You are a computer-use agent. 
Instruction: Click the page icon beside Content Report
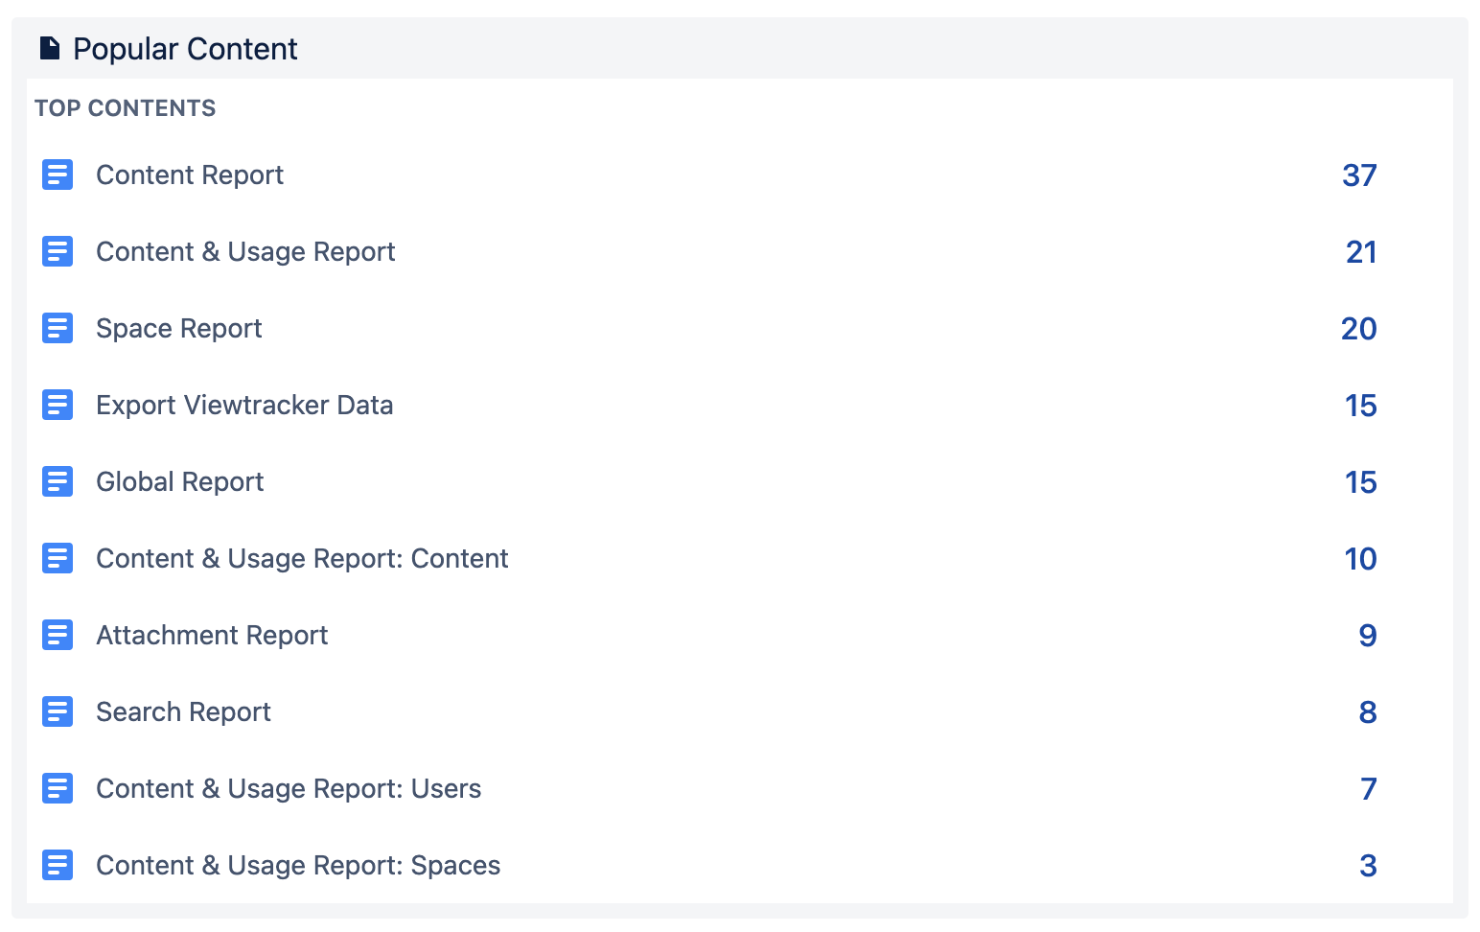tap(58, 175)
